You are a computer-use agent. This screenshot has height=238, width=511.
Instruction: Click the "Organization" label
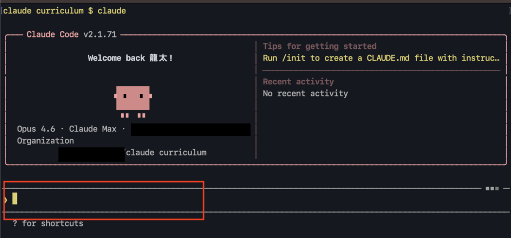click(45, 141)
